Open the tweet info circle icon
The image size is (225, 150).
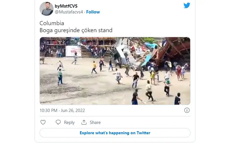187,110
